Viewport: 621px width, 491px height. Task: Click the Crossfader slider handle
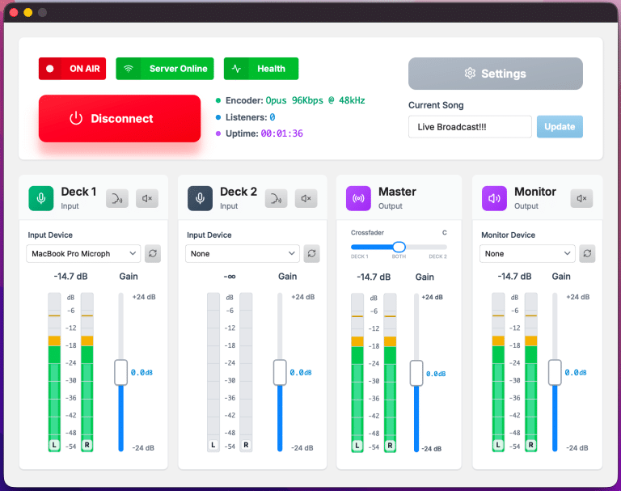pos(399,247)
